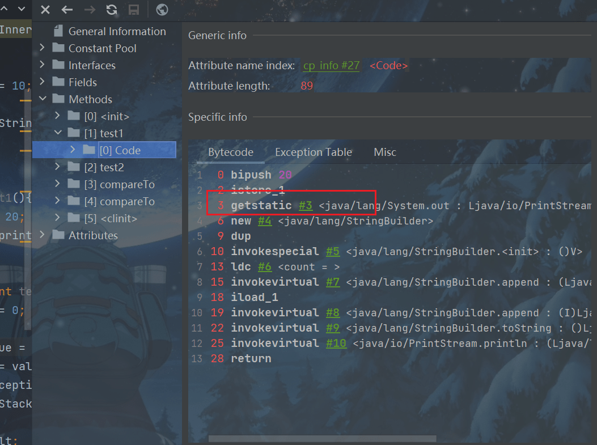Screen dimensions: 597x445
Task: Expand the Interfaces tree node
Action: [x=42, y=65]
